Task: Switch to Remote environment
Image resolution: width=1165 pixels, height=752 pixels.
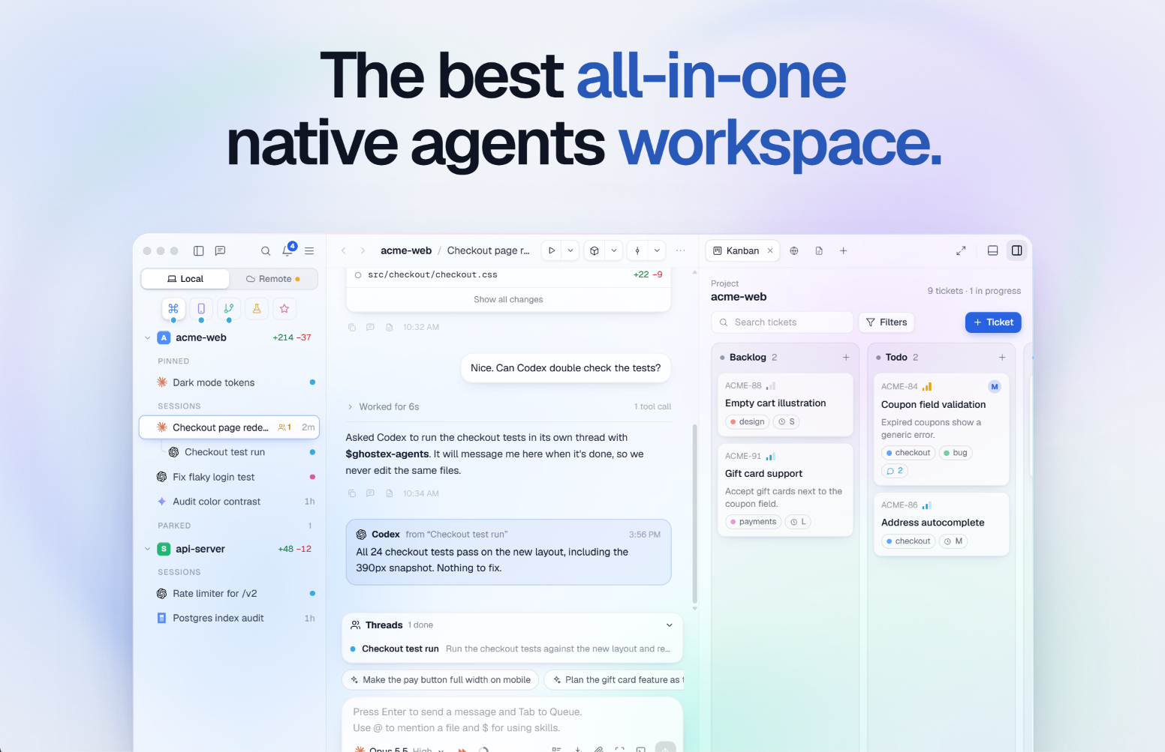Action: click(x=273, y=279)
